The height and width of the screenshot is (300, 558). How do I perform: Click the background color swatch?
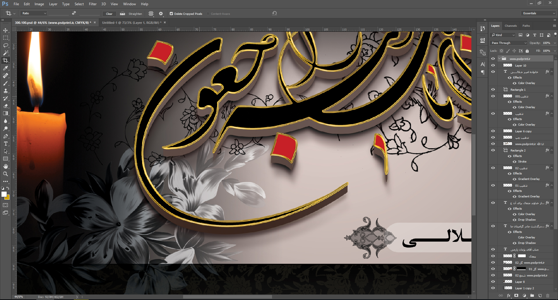coord(8,198)
